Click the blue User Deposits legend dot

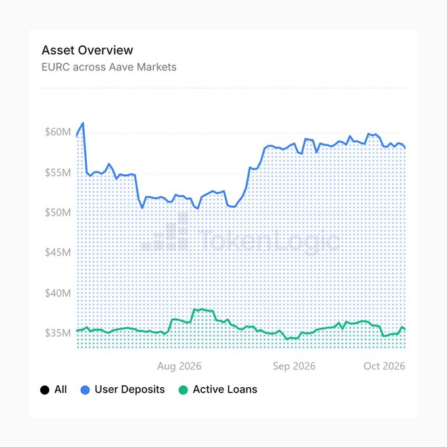tap(85, 390)
